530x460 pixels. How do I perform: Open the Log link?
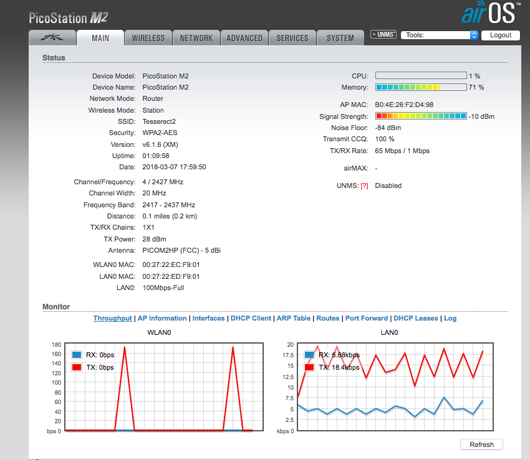[450, 318]
